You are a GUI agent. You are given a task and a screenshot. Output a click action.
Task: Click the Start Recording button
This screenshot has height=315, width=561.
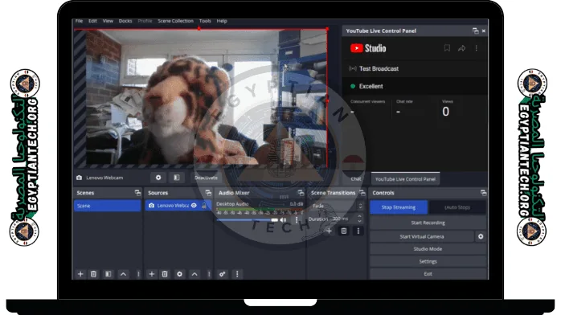[428, 223]
